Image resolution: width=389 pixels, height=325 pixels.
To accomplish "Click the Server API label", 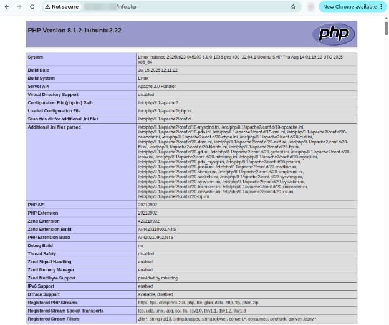I will pyautogui.click(x=39, y=87).
